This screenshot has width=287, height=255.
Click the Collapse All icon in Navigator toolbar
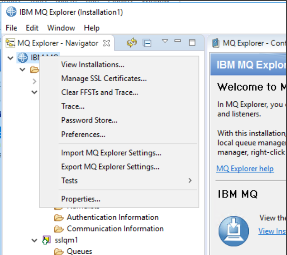click(147, 43)
